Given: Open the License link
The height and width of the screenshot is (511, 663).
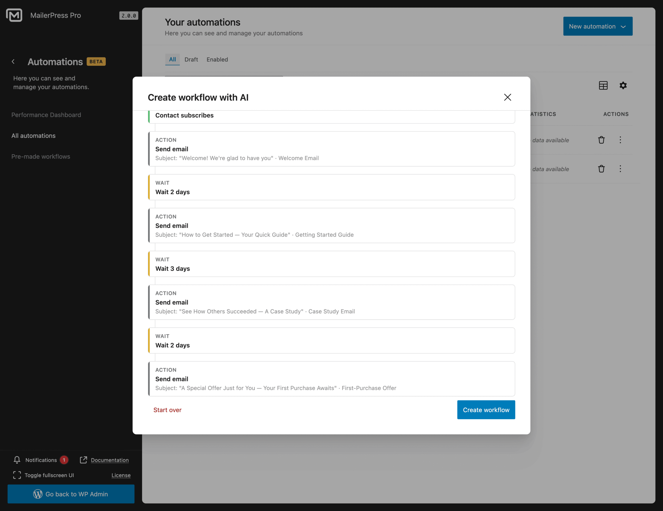Looking at the screenshot, I should 121,475.
